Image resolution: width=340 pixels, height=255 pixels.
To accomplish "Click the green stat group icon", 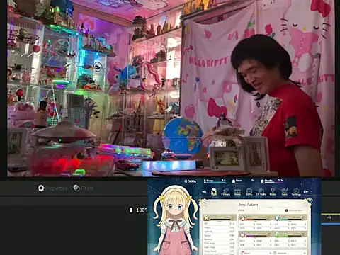I will tap(277, 234).
